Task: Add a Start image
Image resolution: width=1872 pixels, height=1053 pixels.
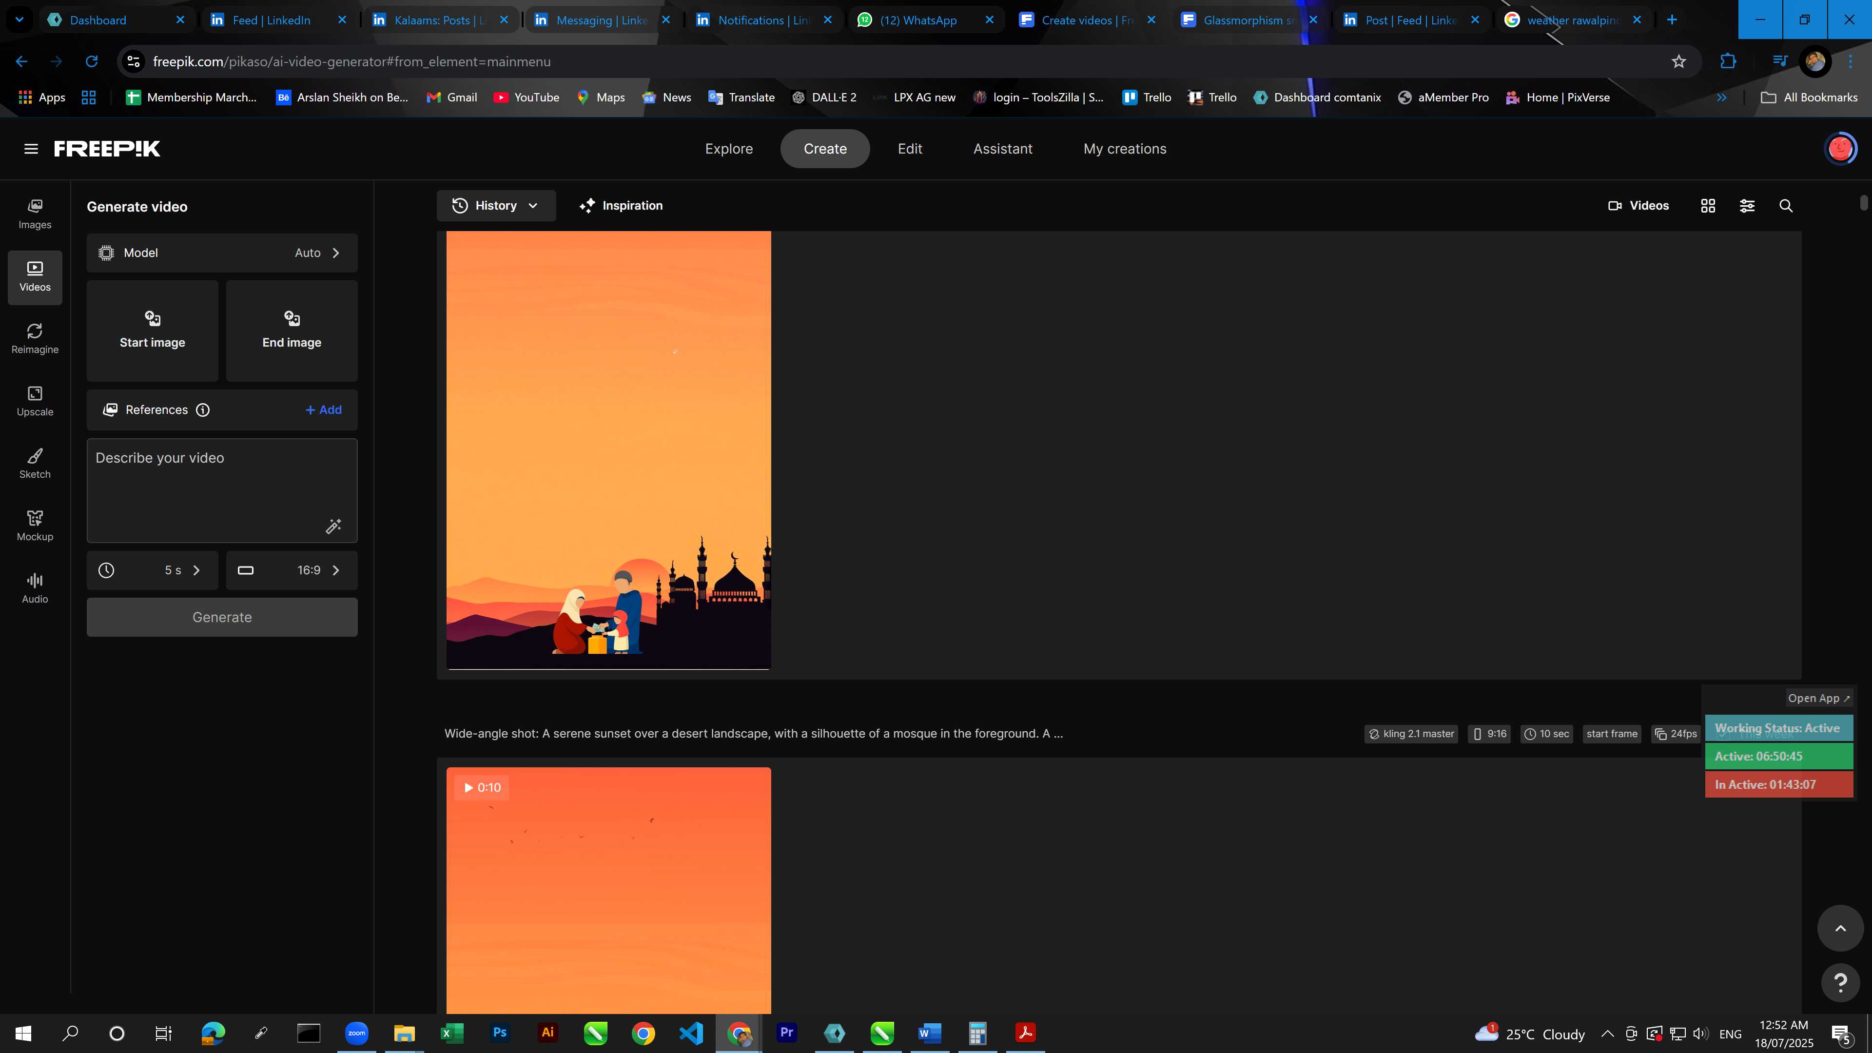Action: [152, 331]
